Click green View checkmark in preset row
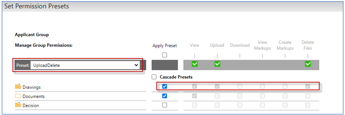345x115 pixels. click(195, 64)
